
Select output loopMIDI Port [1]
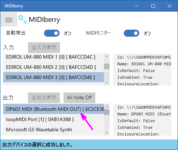pyautogui.click(x=54, y=119)
